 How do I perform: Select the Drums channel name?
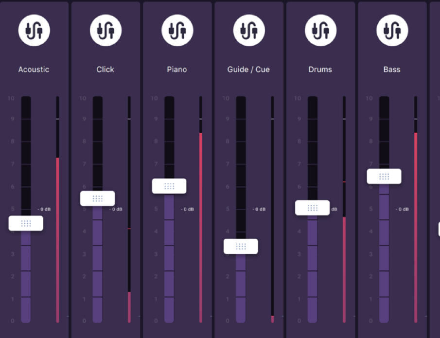[320, 70]
